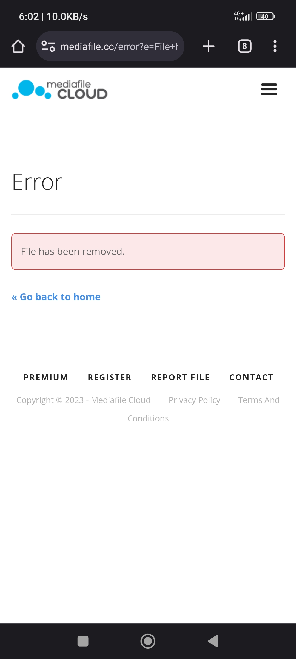This screenshot has height=659, width=296.
Task: Click the address bar URL field
Action: (119, 47)
